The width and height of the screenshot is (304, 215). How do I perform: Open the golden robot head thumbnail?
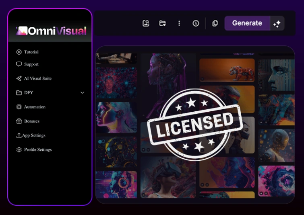pyautogui.click(x=277, y=145)
